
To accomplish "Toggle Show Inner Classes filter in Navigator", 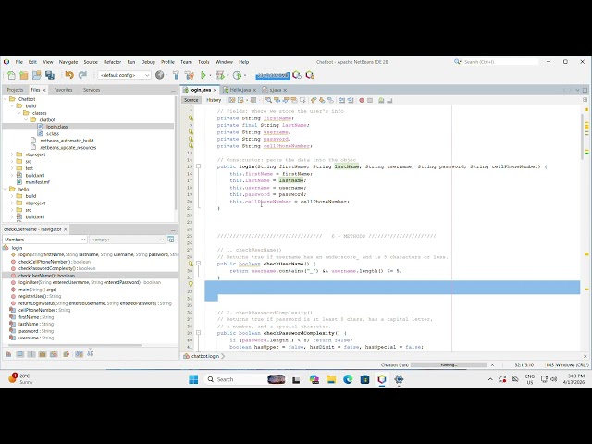I will pos(54,354).
